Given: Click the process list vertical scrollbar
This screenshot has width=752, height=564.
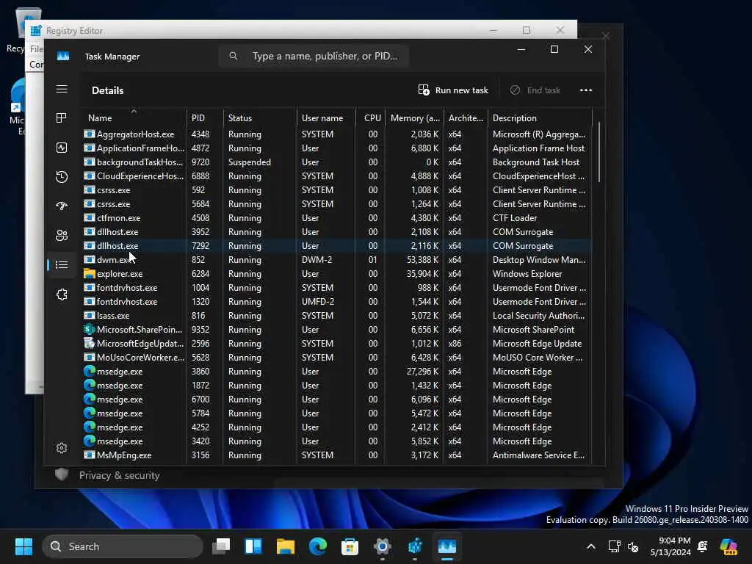Looking at the screenshot, I should coord(599,151).
